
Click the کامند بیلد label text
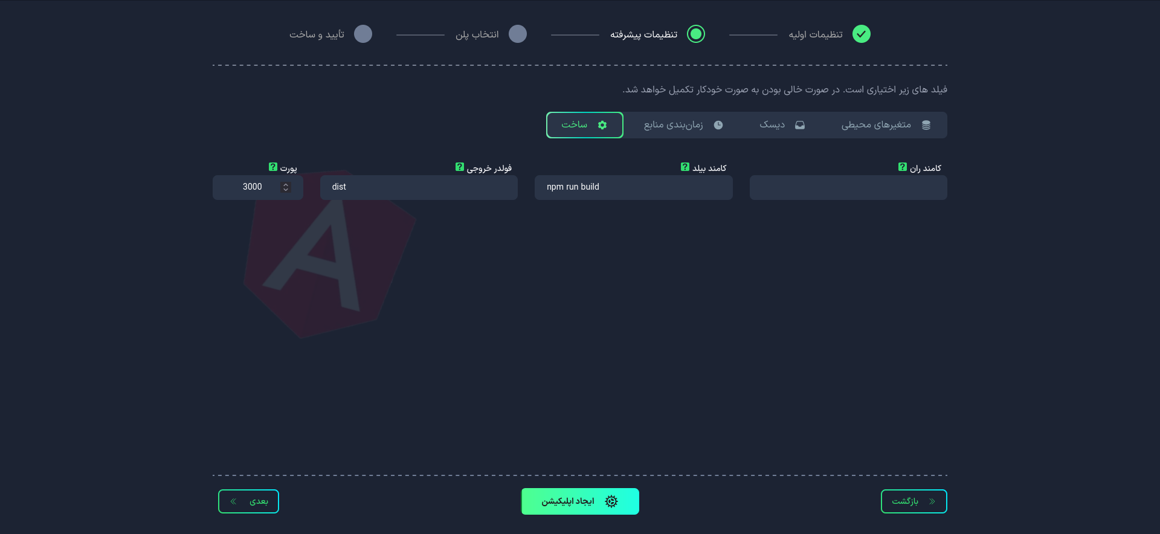coord(709,168)
